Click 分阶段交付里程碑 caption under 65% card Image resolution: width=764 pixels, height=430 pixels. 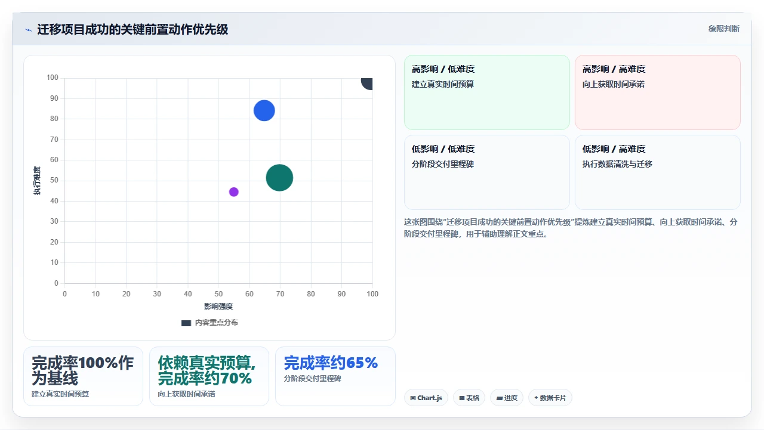(313, 379)
